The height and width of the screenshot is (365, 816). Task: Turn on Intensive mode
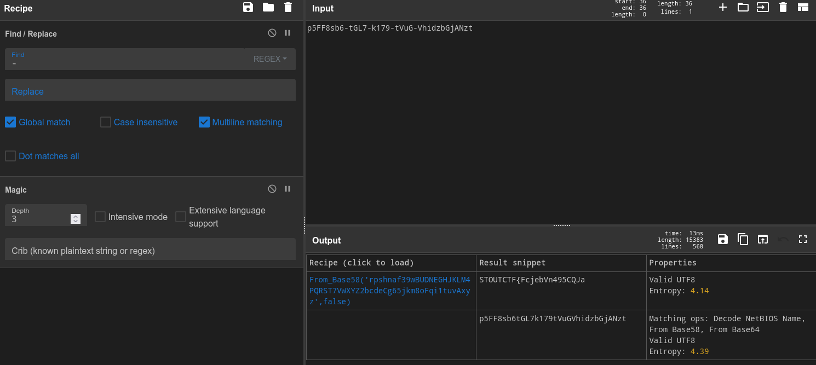(100, 217)
